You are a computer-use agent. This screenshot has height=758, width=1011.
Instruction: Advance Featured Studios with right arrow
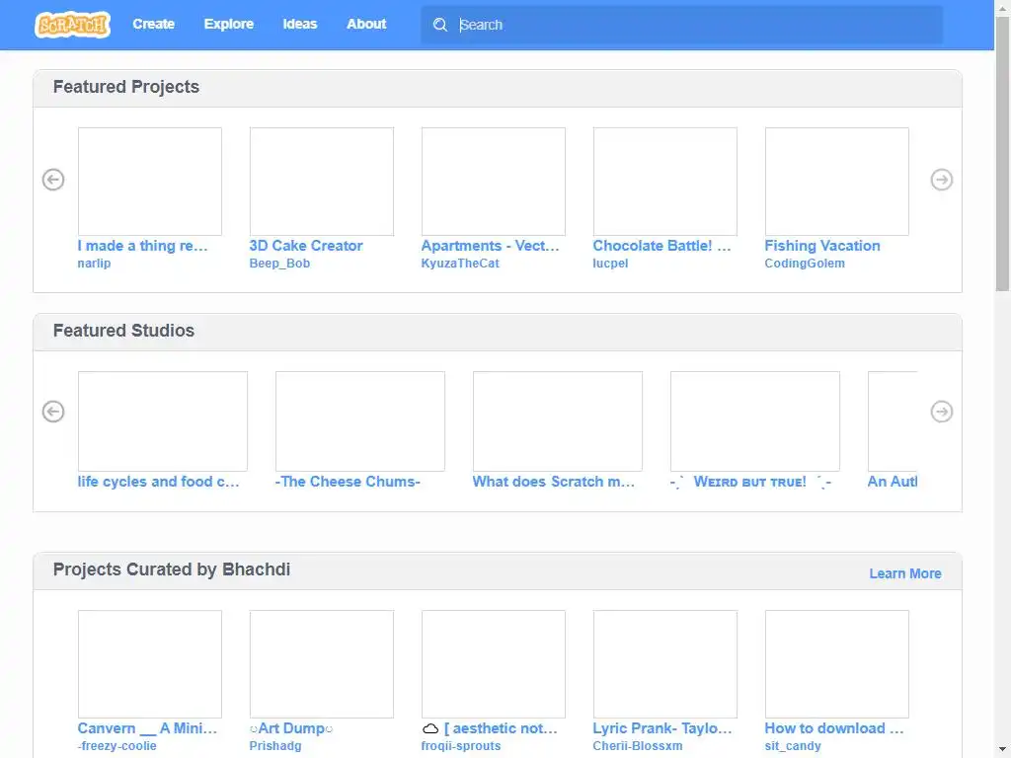pos(941,412)
